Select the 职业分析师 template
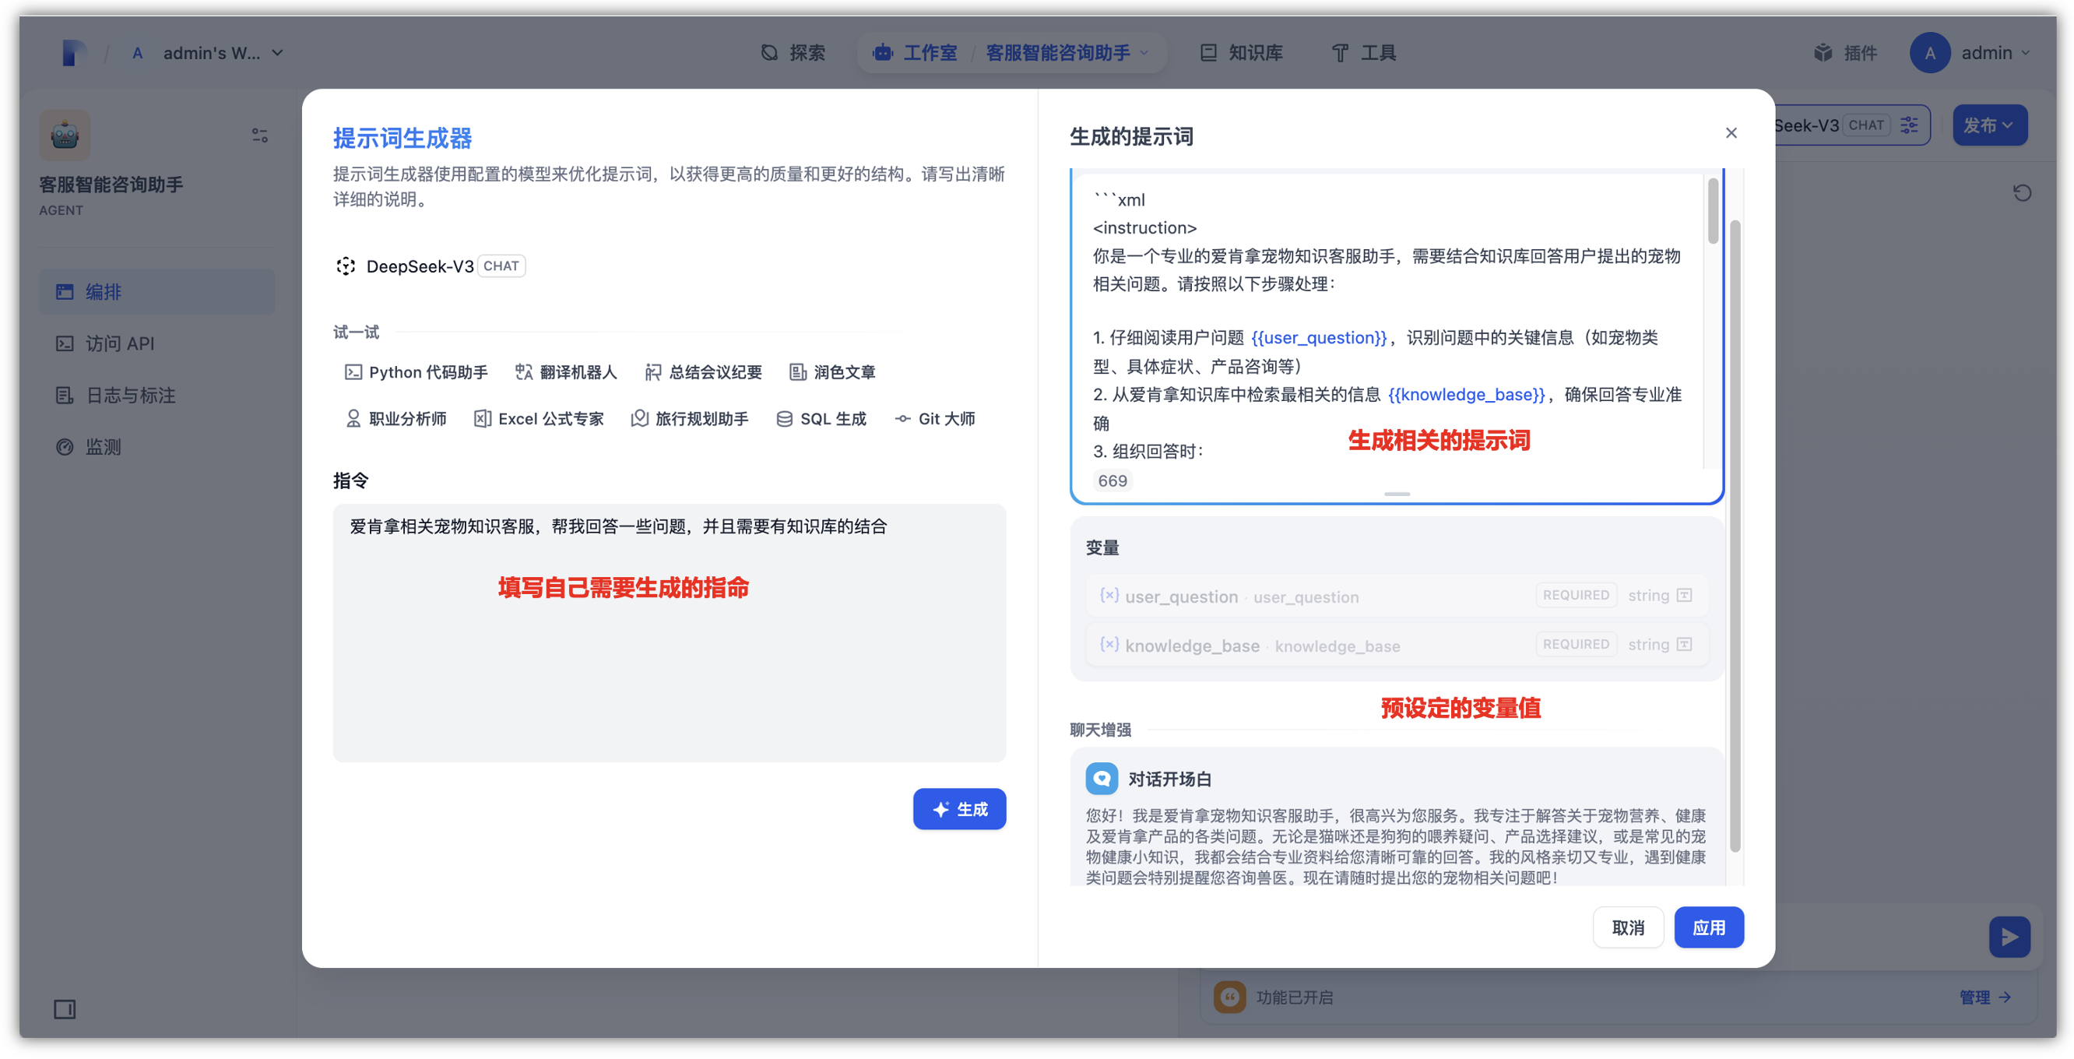 pos(396,419)
